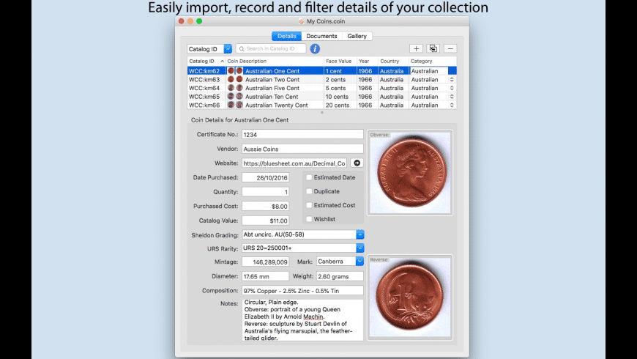
Task: Click the Mintage field
Action: [265, 262]
